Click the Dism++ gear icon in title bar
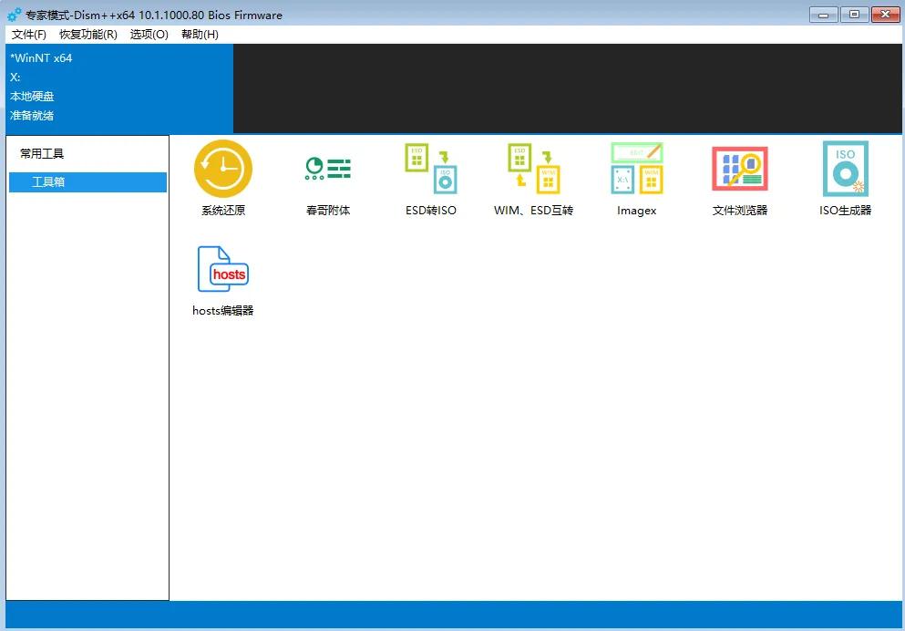This screenshot has width=905, height=631. (14, 15)
